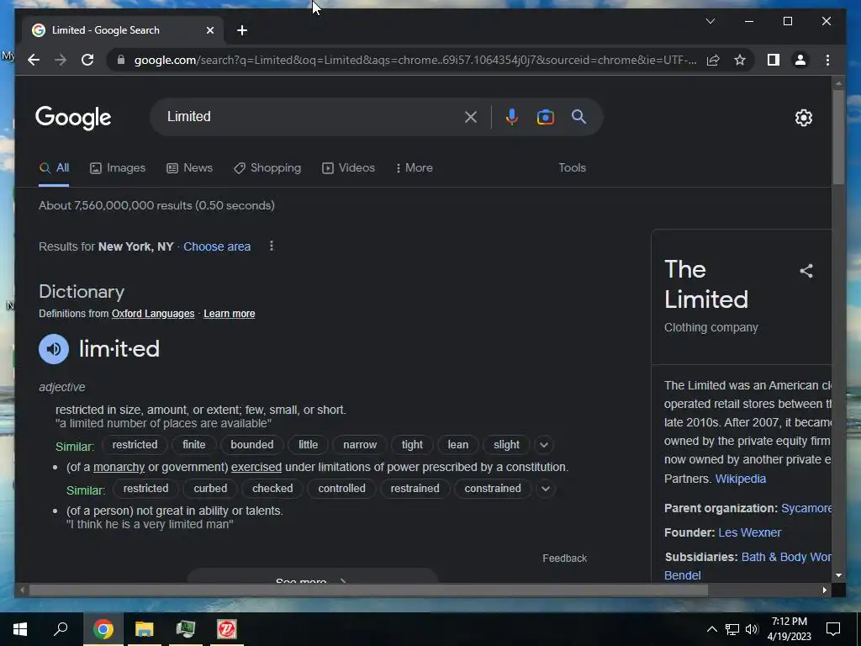This screenshot has height=646, width=861.
Task: Click Chrome icon in taskbar
Action: [x=103, y=629]
